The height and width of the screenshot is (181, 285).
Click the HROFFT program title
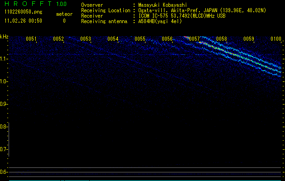pyautogui.click(x=28, y=4)
